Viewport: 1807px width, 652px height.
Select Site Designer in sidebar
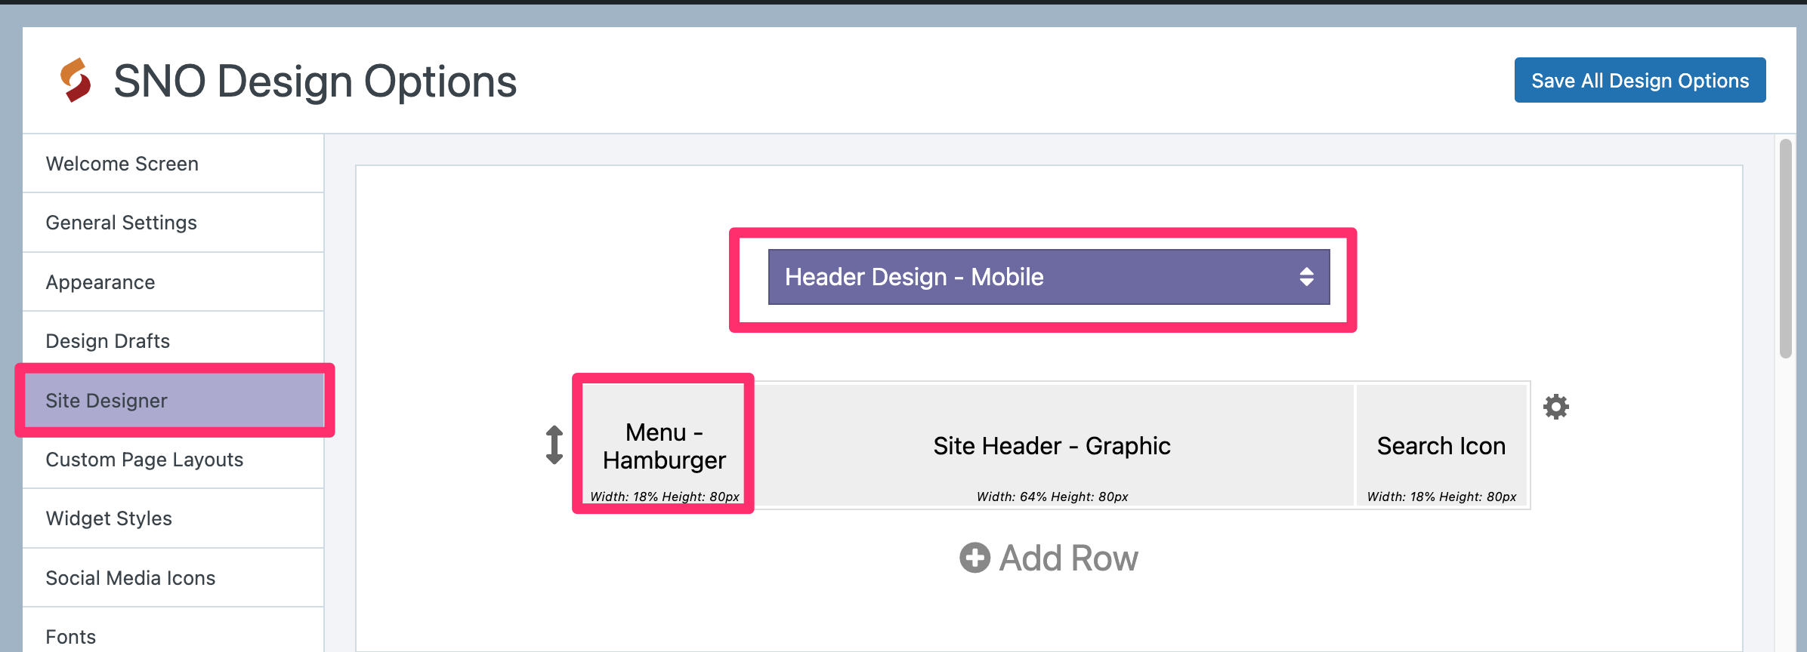(174, 400)
